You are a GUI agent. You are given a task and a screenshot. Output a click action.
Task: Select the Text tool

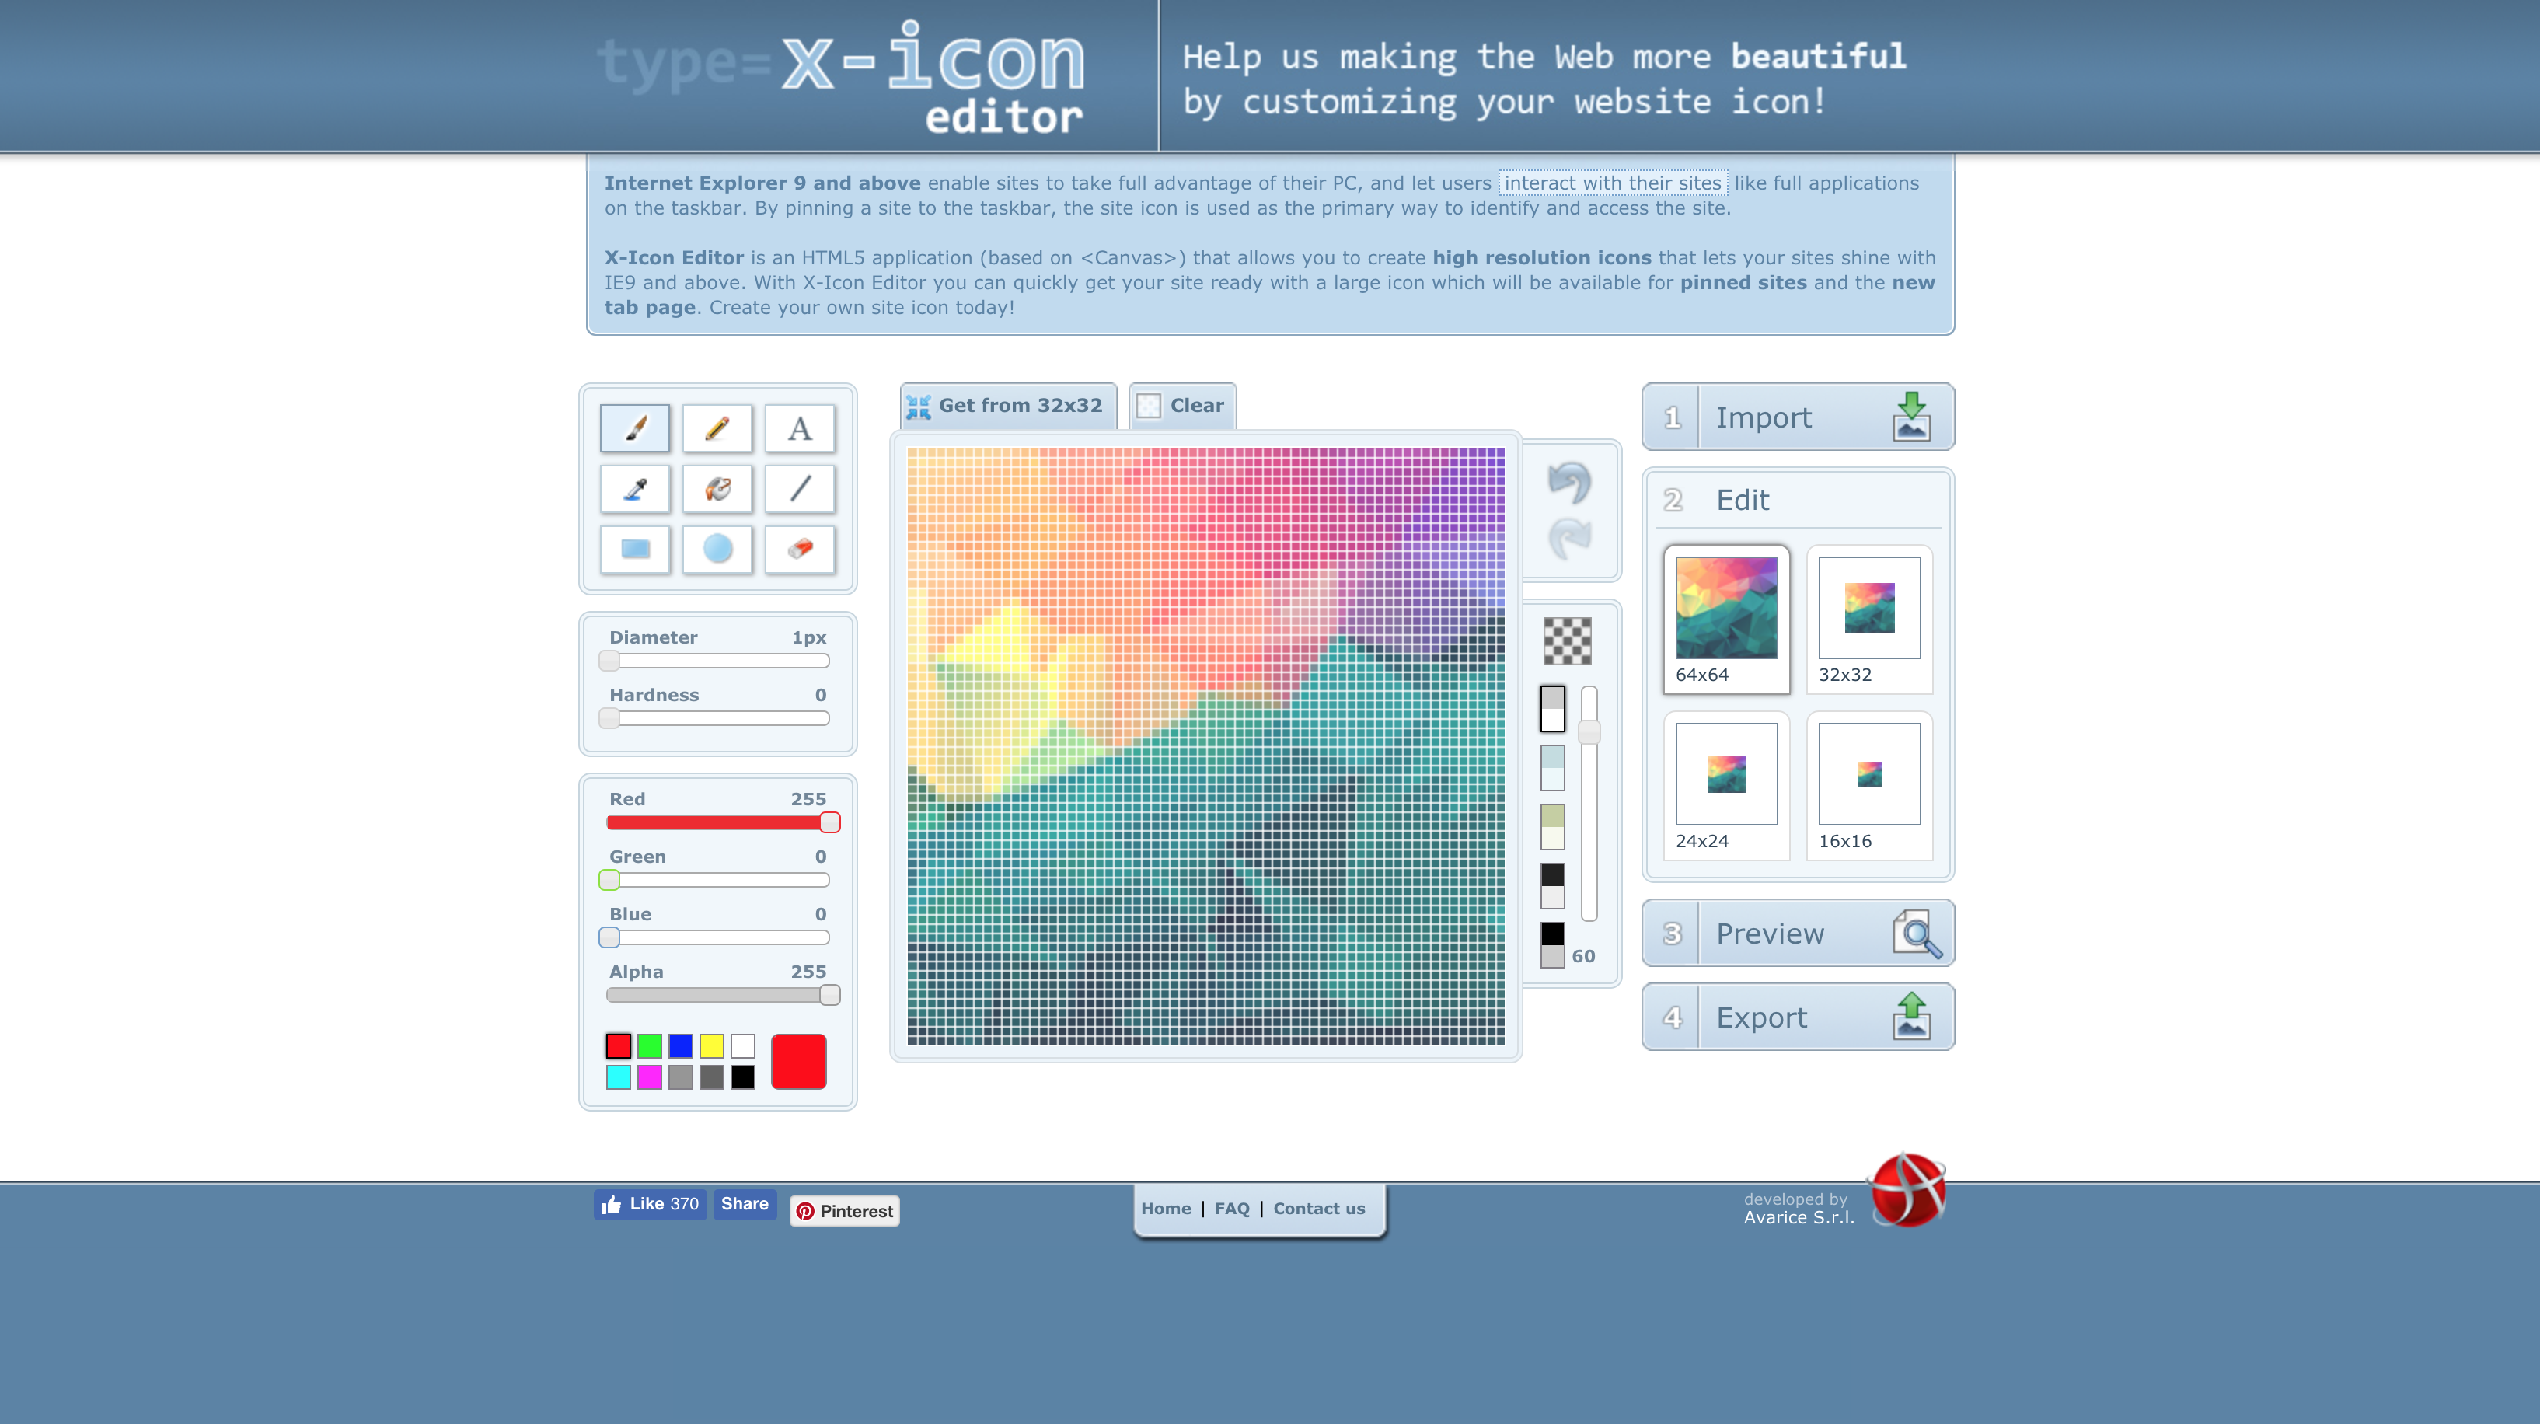pos(799,428)
